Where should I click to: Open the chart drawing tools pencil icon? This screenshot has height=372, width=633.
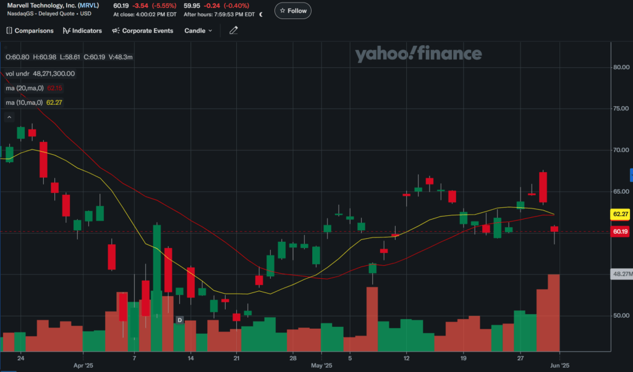click(x=233, y=31)
